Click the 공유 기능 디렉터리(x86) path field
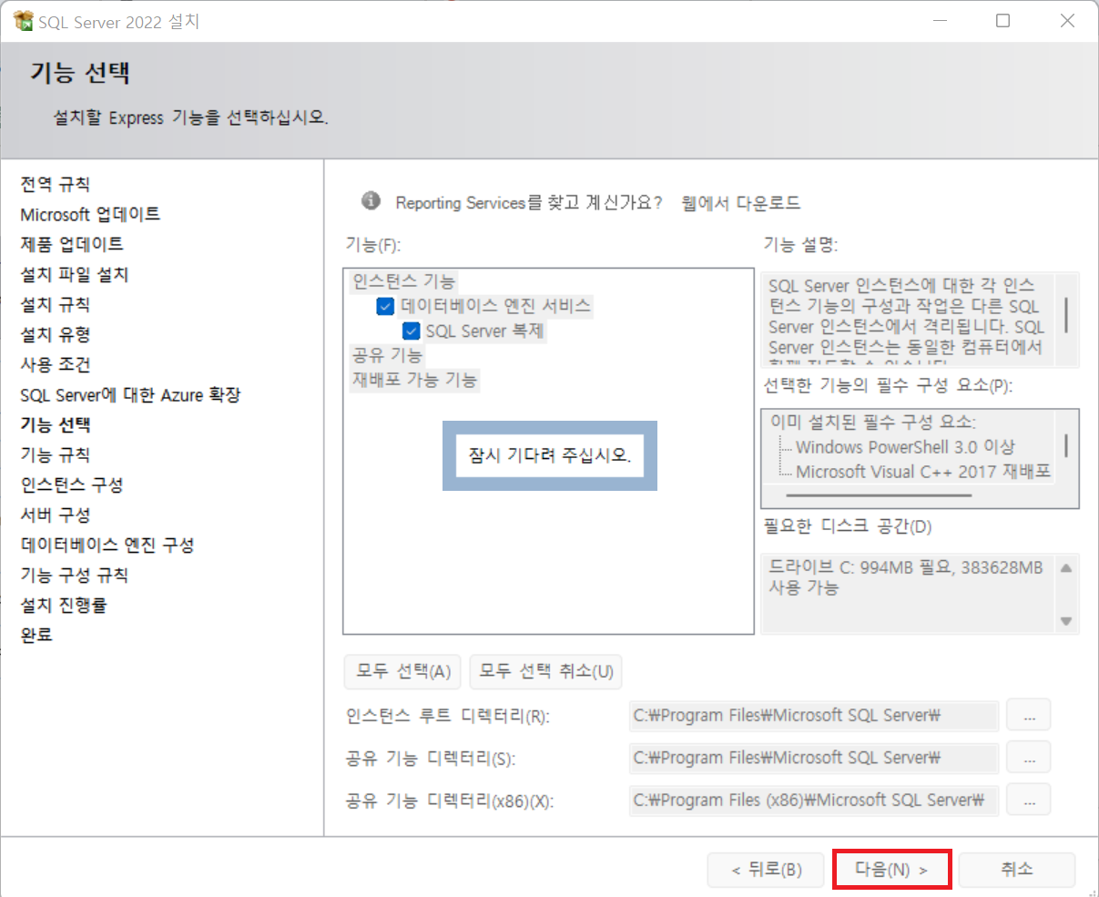The height and width of the screenshot is (897, 1099). pos(814,800)
